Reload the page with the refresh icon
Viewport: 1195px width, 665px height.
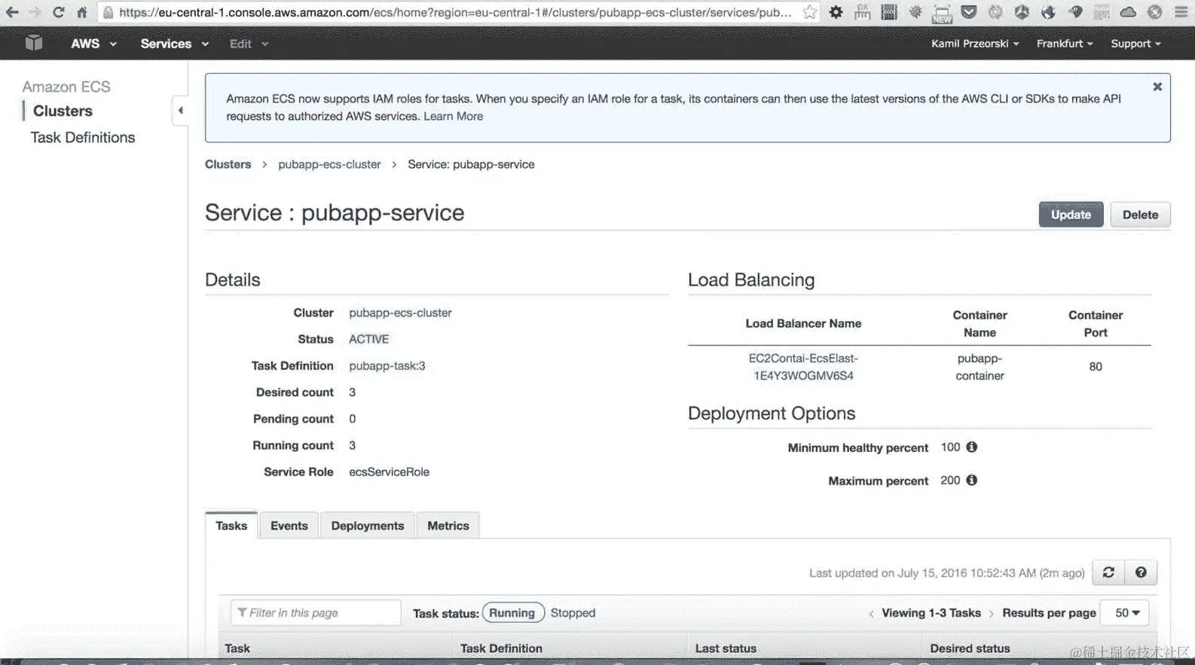(x=58, y=12)
